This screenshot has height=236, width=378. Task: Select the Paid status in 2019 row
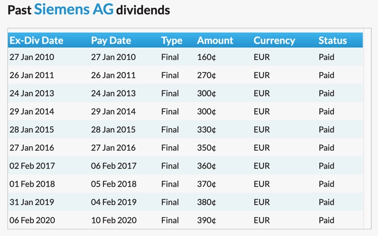[327, 202]
